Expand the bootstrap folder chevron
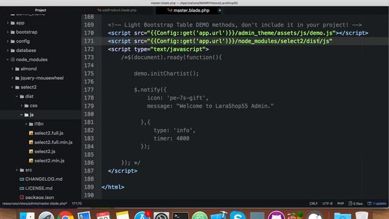The width and height of the screenshot is (389, 219). [7, 32]
